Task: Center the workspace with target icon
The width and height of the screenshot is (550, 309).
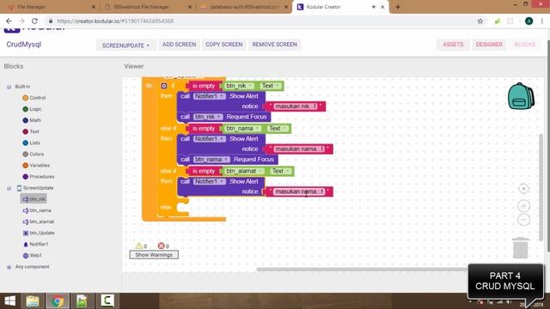Action: point(523,189)
